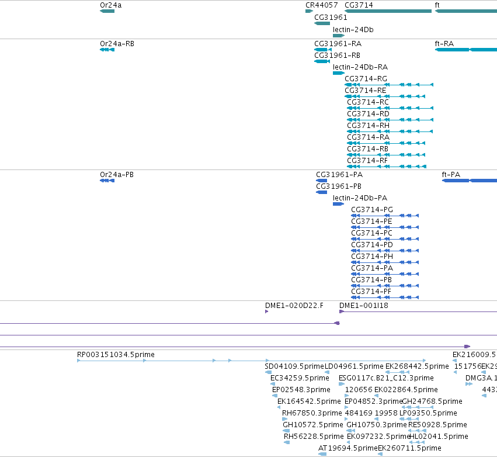Click the DME1-001I18 clone label
This screenshot has height=457, width=497.
[x=364, y=306]
